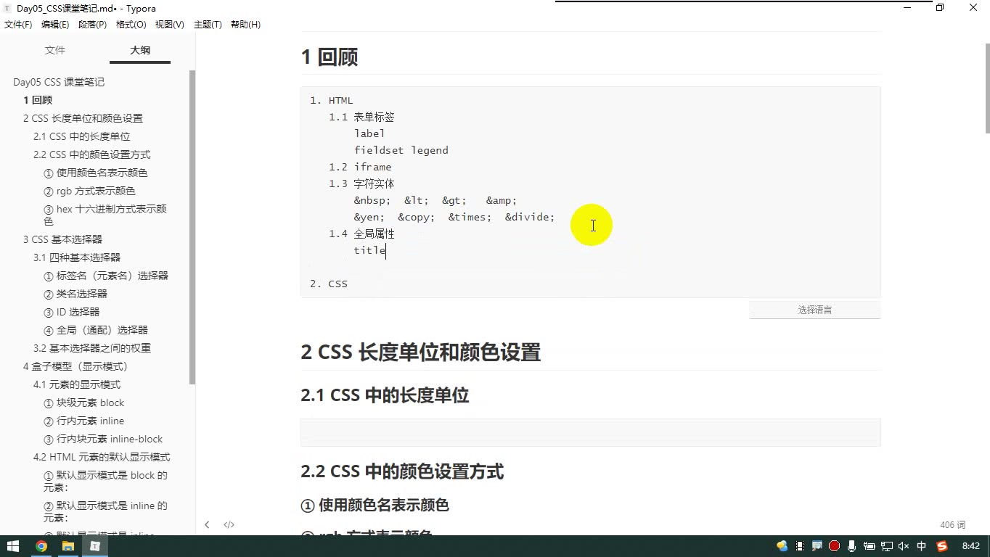Open the 视图(V) menu
The image size is (990, 557).
pos(170,25)
